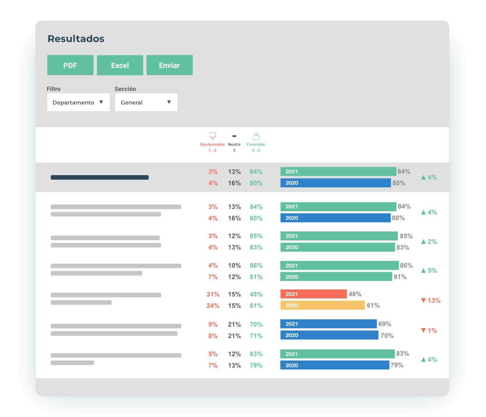Click the Enviar button

click(169, 65)
